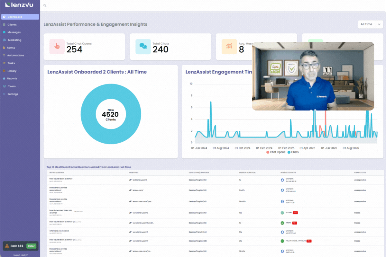386x257 pixels.
Task: Open the Need Help? link
Action: click(20, 255)
